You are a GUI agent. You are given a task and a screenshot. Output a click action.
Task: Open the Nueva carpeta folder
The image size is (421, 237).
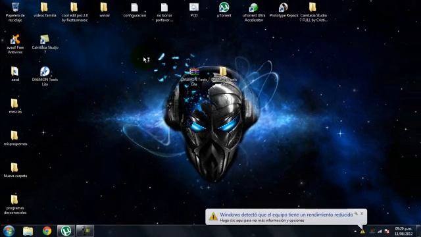pos(15,171)
